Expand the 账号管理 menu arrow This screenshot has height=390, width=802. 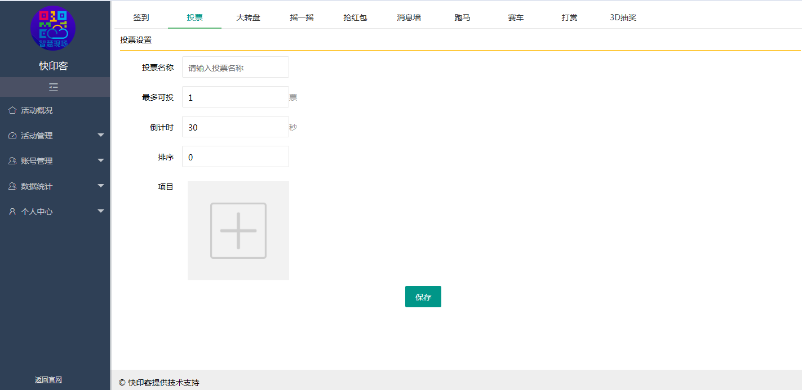[x=101, y=160]
